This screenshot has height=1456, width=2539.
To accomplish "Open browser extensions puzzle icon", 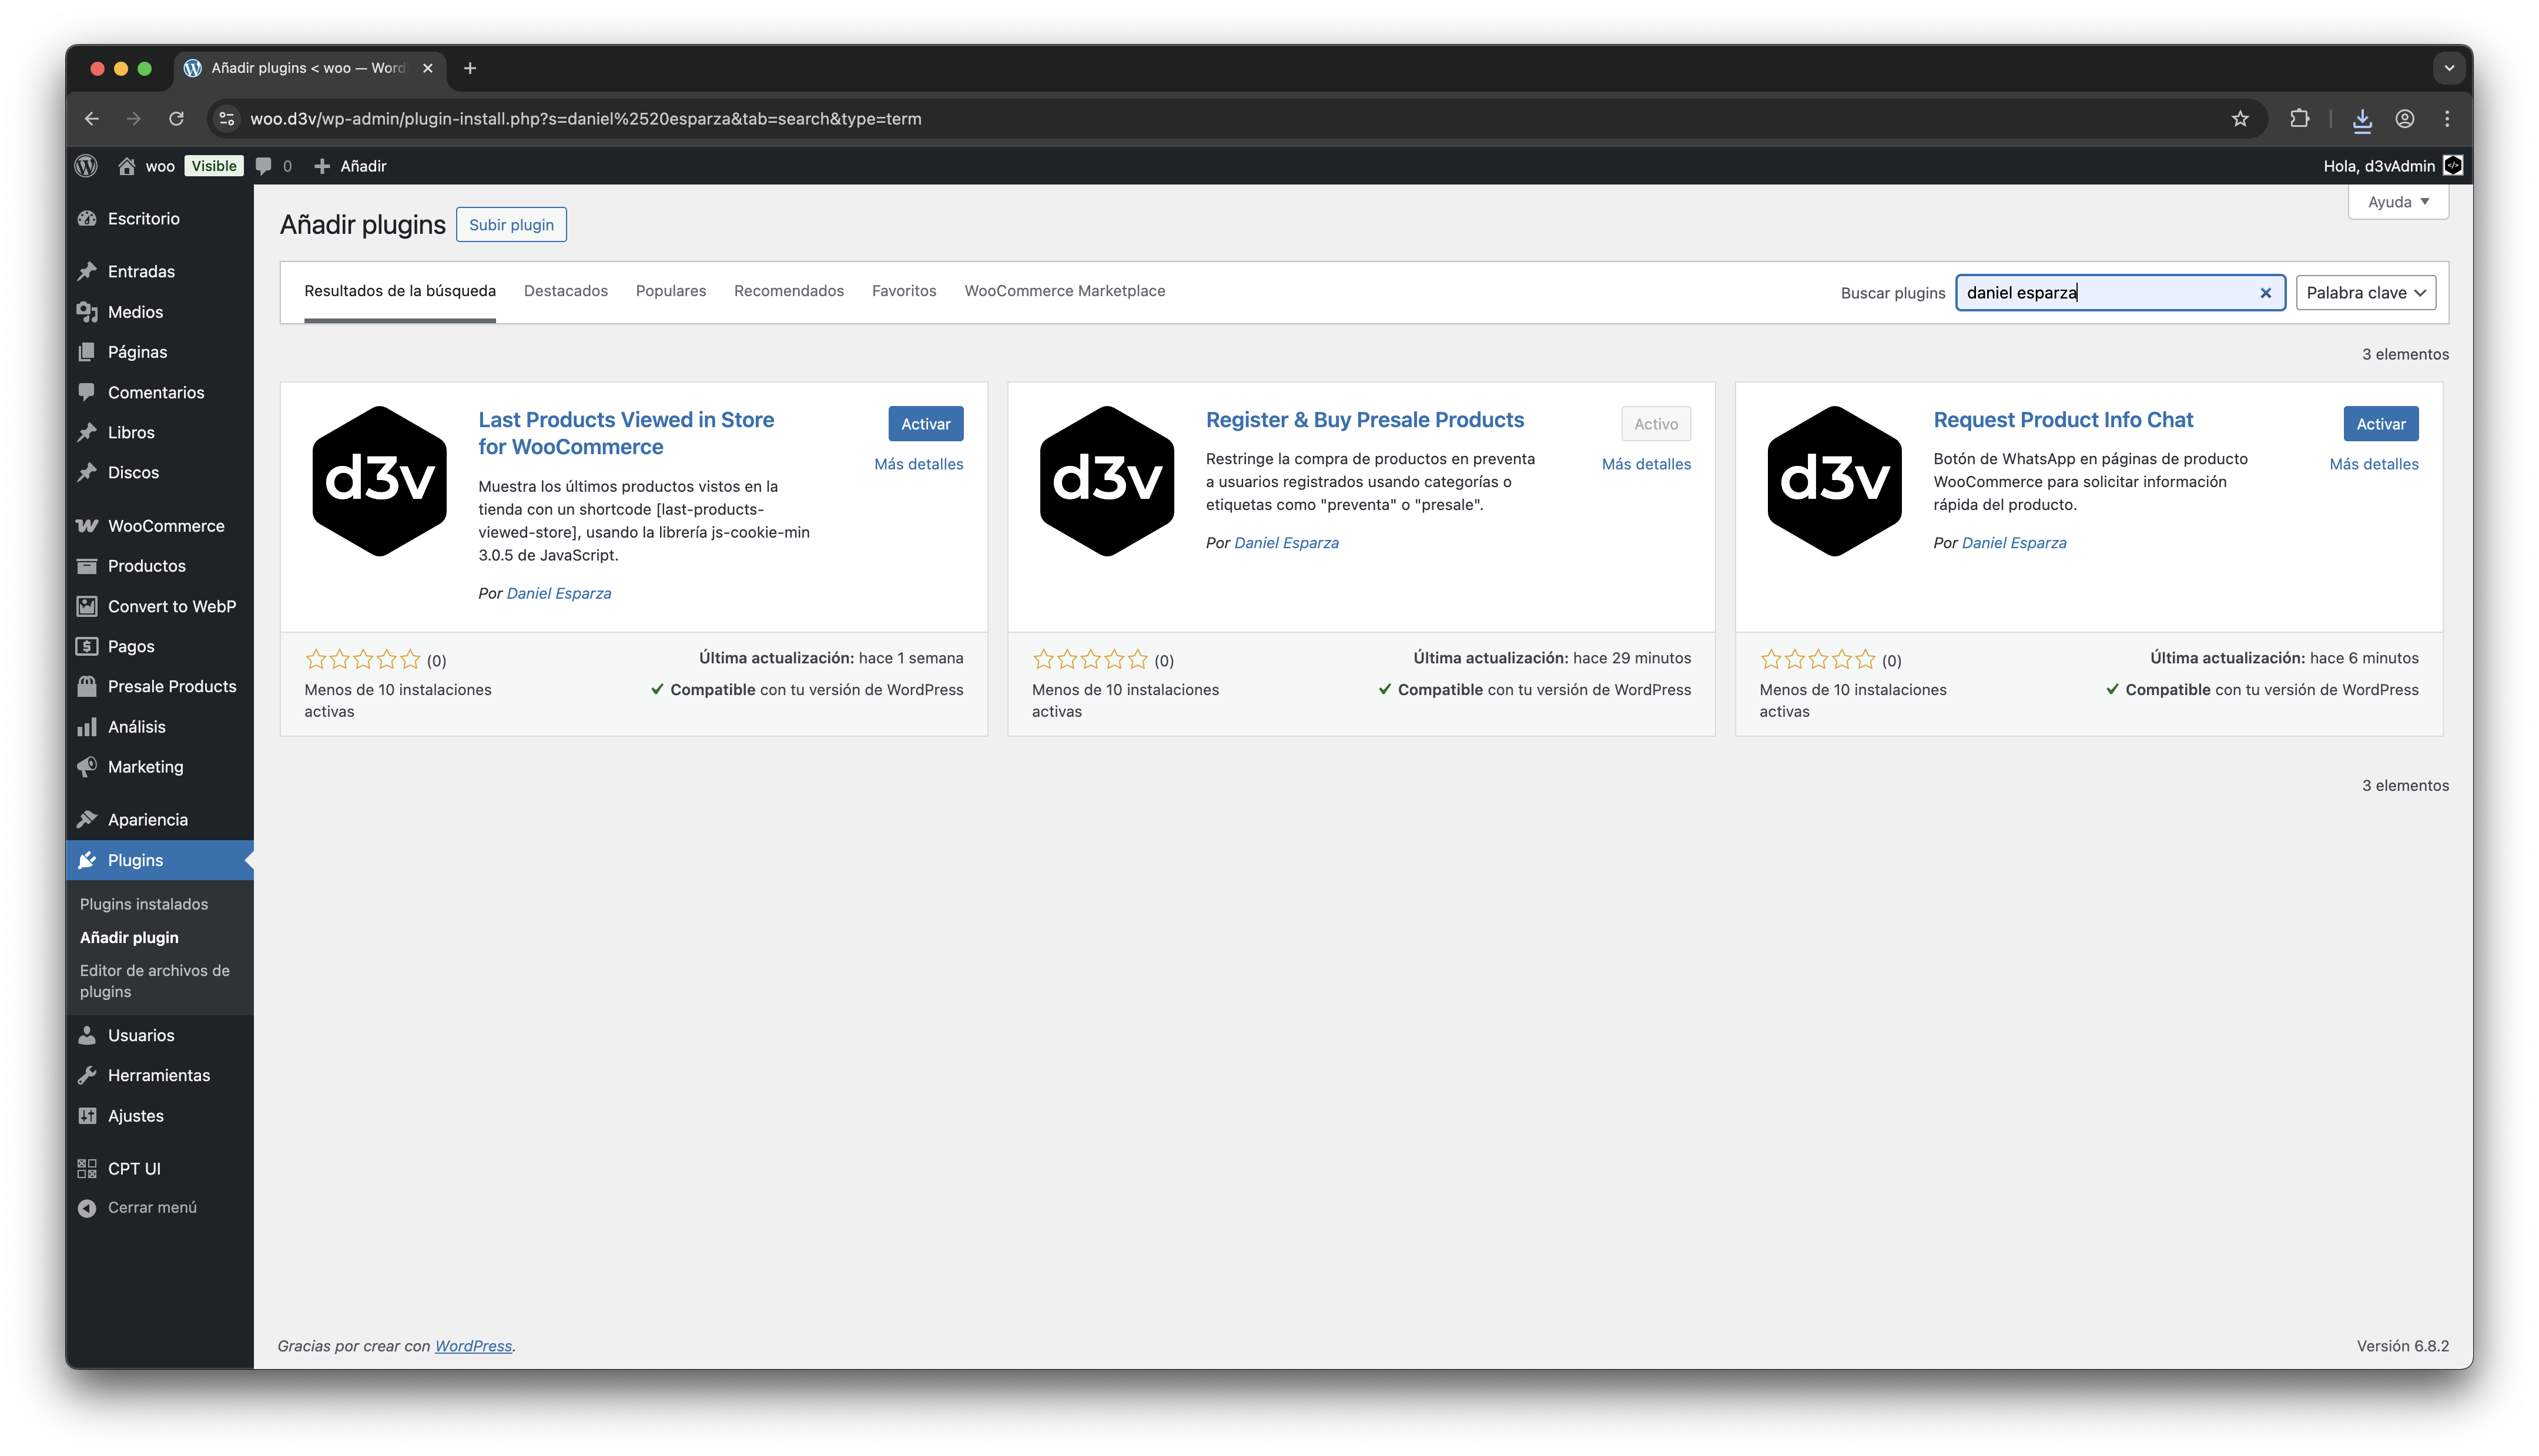I will coord(2299,119).
